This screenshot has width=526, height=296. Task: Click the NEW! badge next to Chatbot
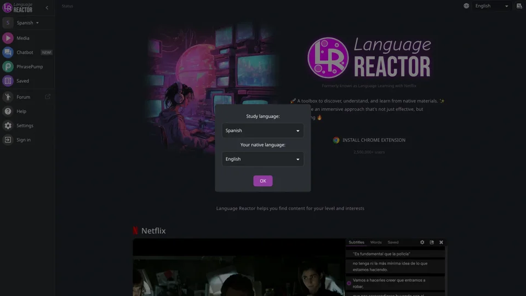[x=46, y=53]
